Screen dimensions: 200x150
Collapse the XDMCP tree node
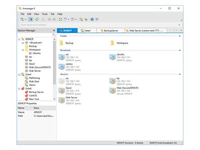(19, 39)
